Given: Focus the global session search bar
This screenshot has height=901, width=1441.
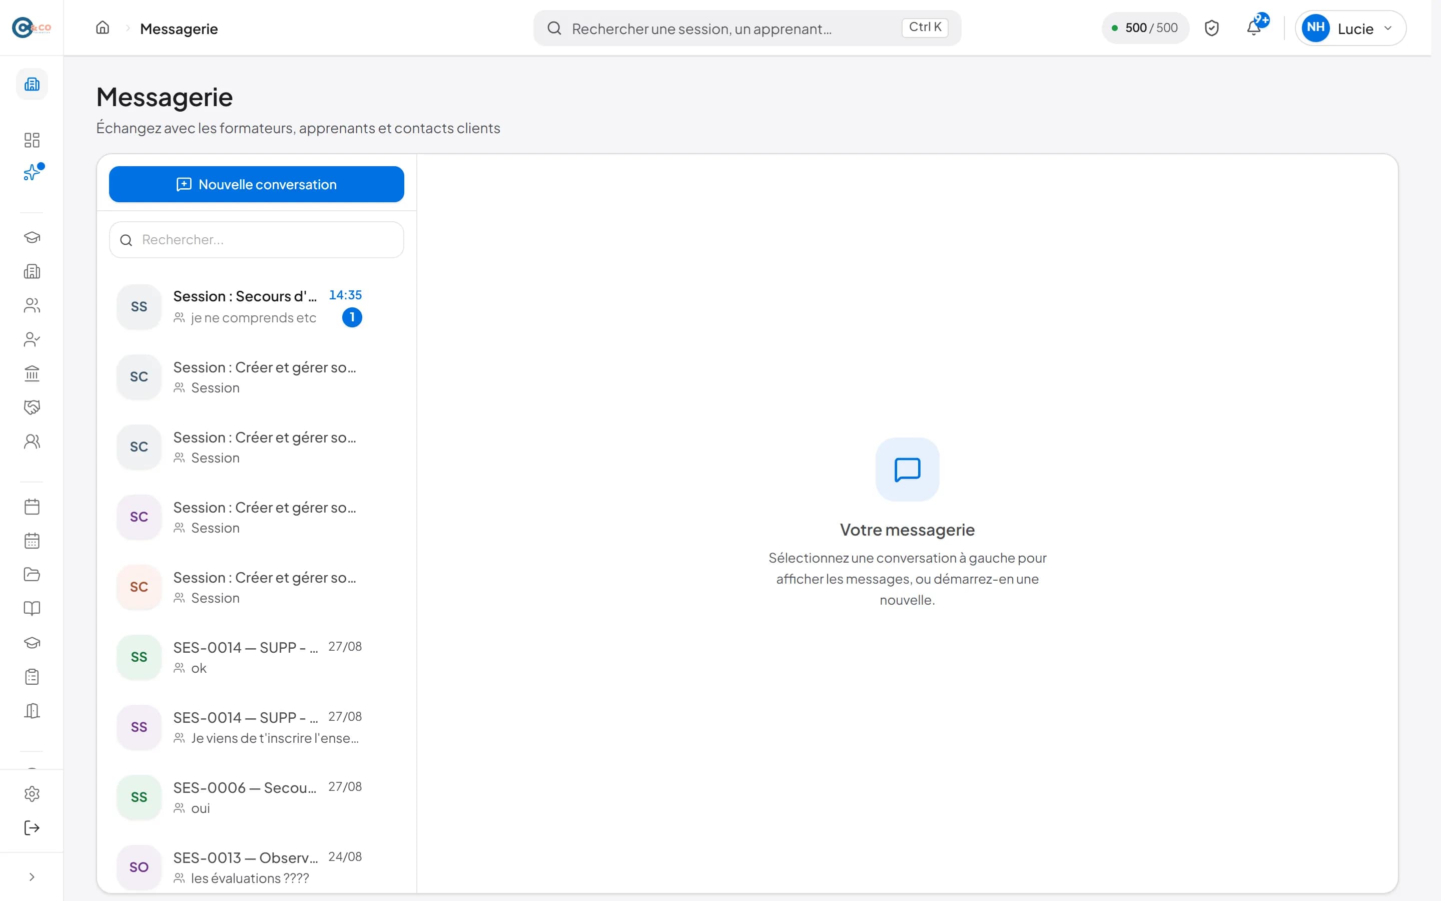Looking at the screenshot, I should 748,28.
